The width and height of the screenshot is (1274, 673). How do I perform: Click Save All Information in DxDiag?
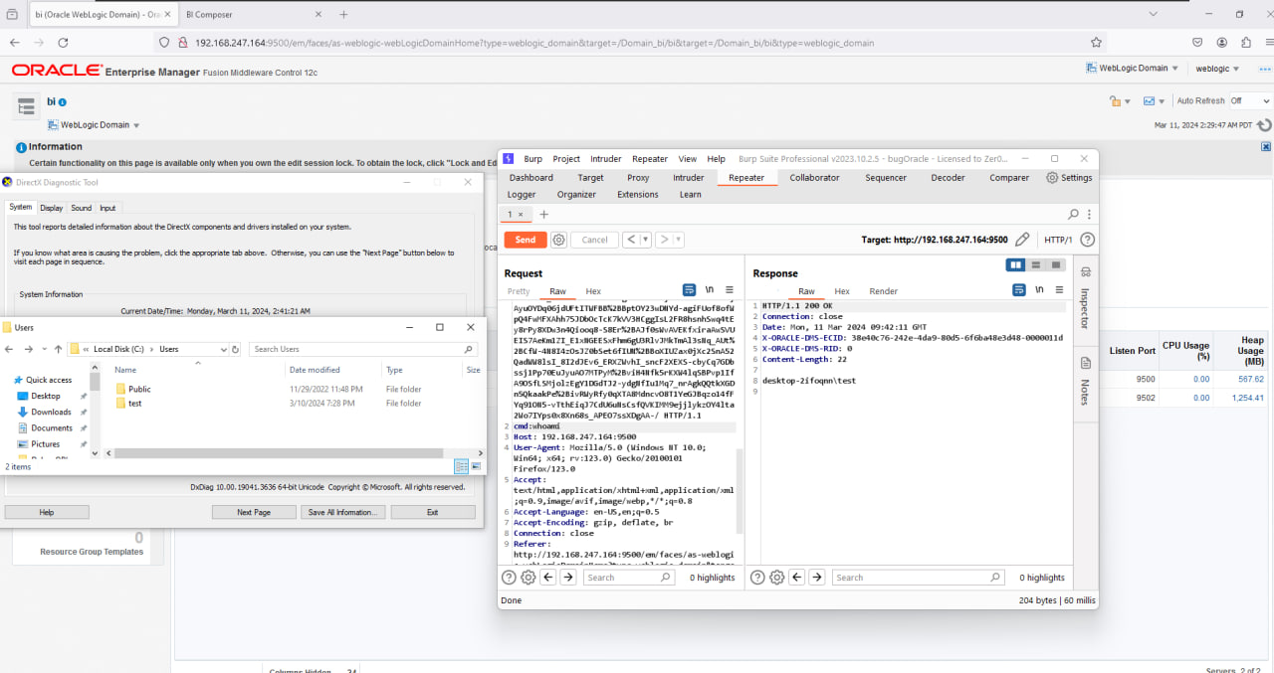pyautogui.click(x=341, y=512)
